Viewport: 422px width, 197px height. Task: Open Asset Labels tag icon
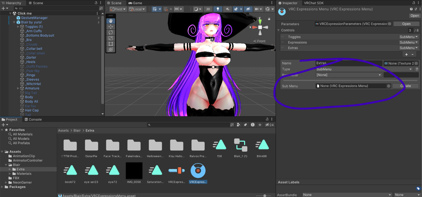pos(418,188)
